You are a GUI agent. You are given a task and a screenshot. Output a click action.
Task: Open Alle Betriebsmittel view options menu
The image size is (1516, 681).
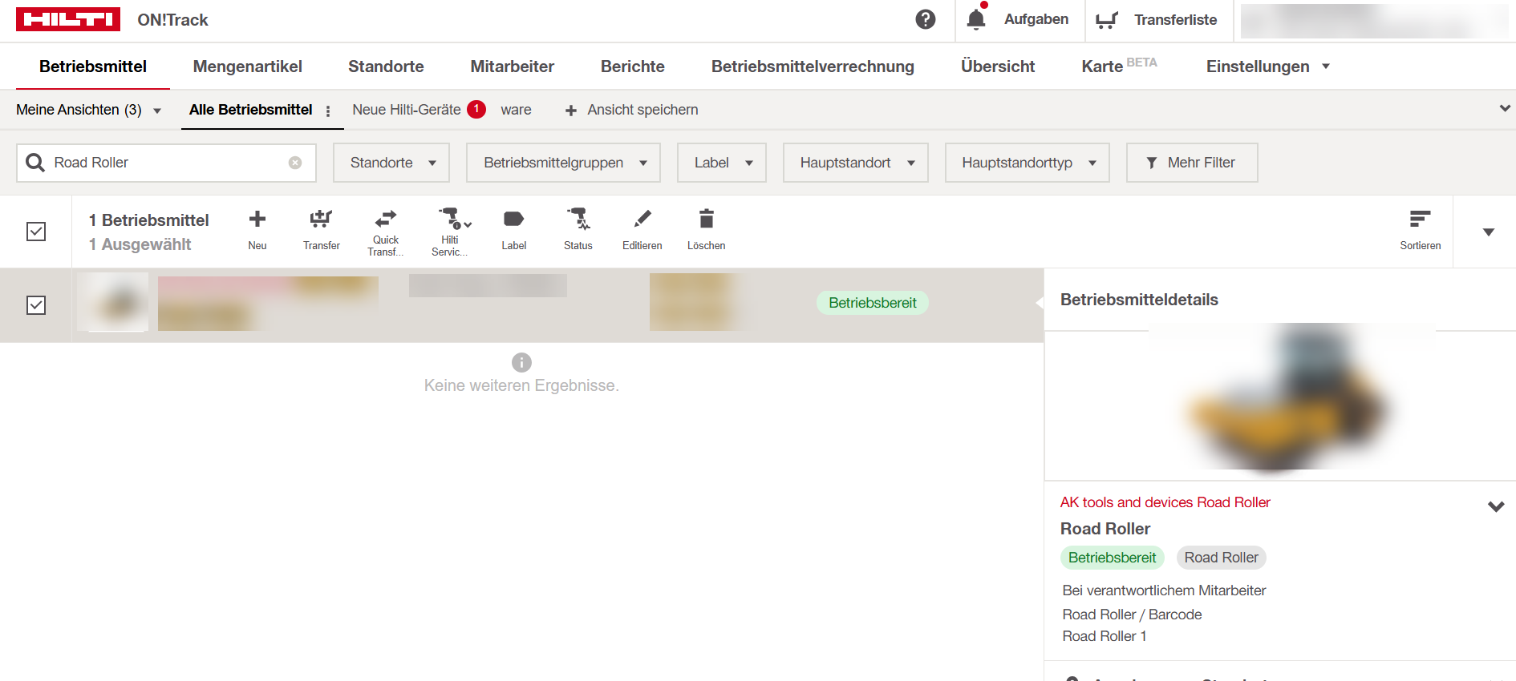click(x=328, y=111)
